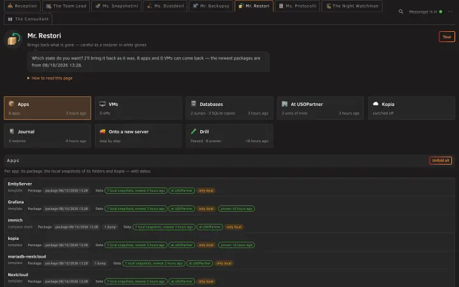The width and height of the screenshot is (459, 287).
Task: Click the Messenger is in label
Action: tap(423, 11)
